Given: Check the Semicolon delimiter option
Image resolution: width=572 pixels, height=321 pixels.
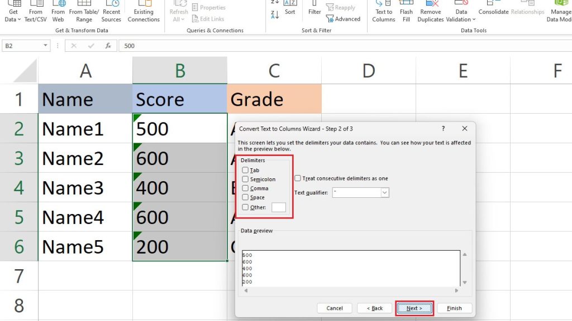Looking at the screenshot, I should 245,179.
